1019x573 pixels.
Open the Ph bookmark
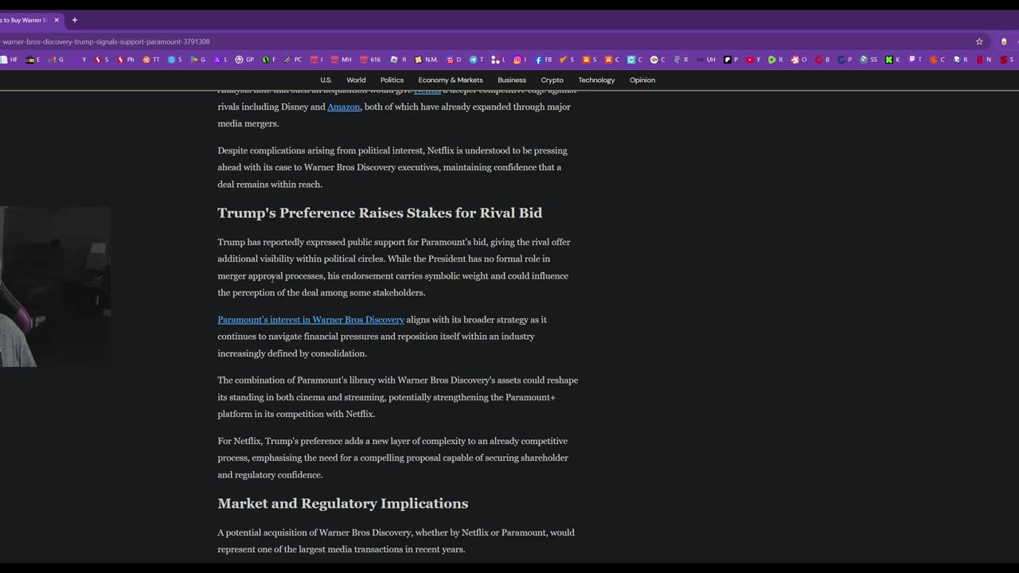point(126,60)
